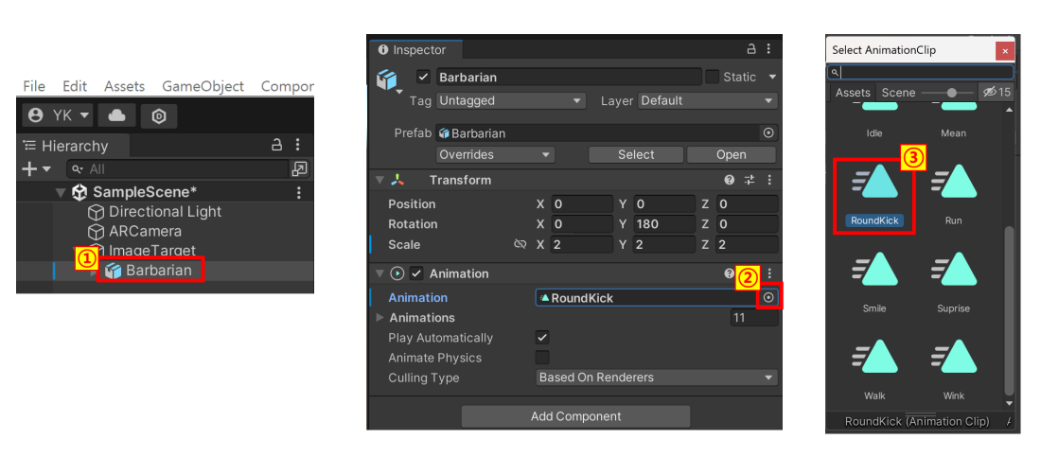Click the Open prefab button
1041x457 pixels.
click(731, 155)
